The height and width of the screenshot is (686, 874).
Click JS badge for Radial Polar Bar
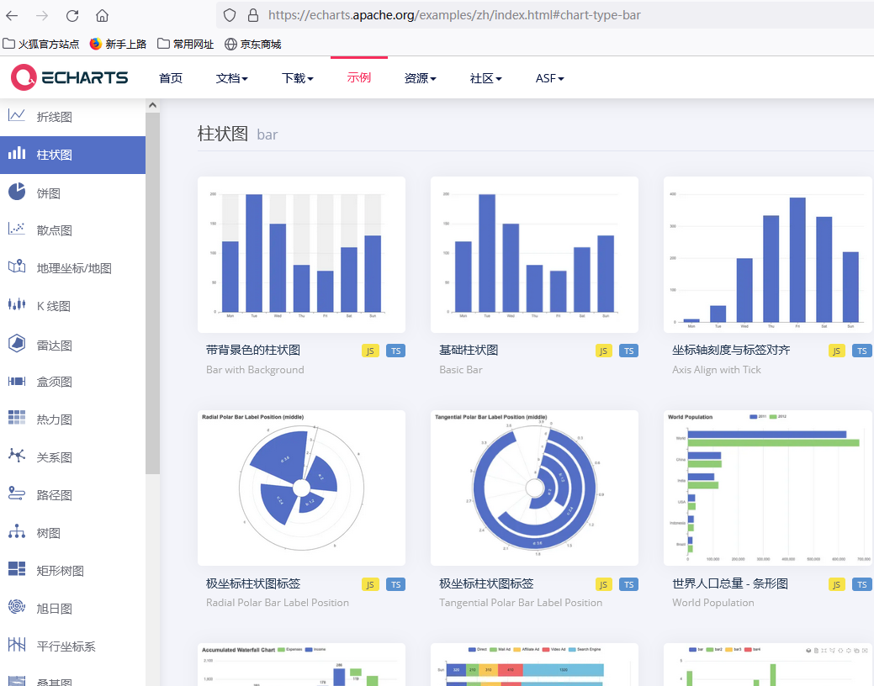pyautogui.click(x=370, y=584)
